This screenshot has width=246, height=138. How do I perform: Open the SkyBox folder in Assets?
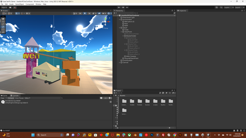[163, 102]
